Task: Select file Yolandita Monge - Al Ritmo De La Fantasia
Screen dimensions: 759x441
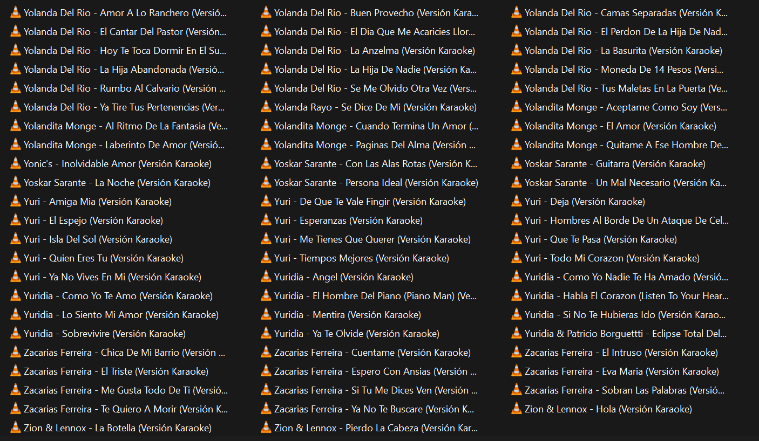Action: (x=119, y=126)
